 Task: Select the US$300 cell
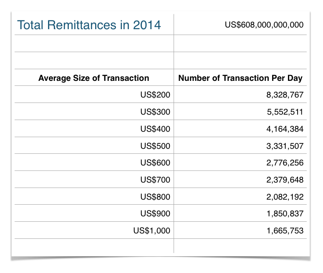[x=155, y=112]
